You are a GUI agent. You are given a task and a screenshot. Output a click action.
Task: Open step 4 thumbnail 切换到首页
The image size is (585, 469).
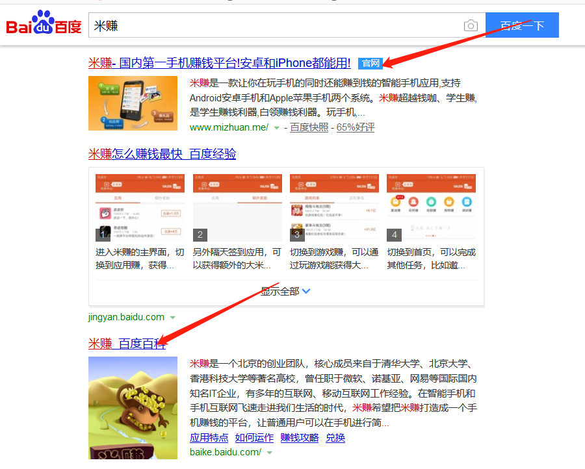(x=432, y=207)
